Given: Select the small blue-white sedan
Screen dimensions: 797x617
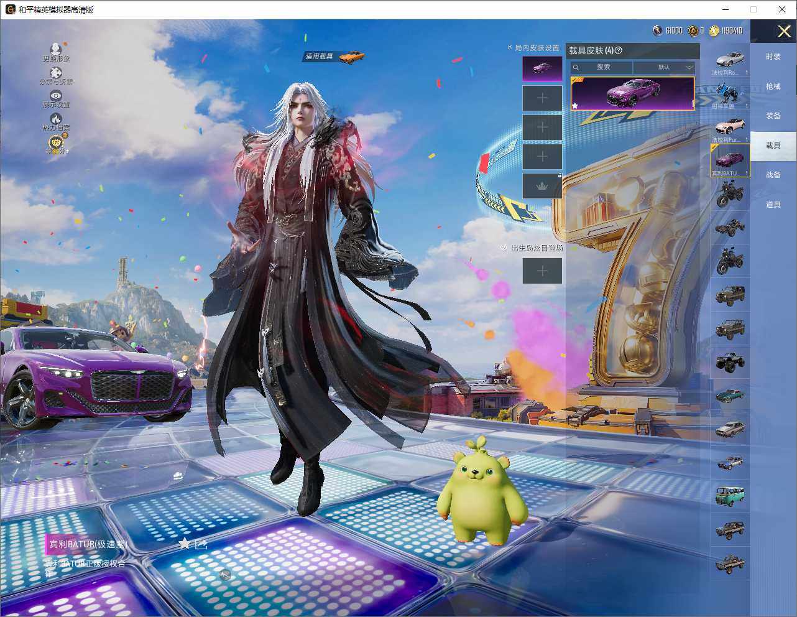Looking at the screenshot, I should click(730, 463).
